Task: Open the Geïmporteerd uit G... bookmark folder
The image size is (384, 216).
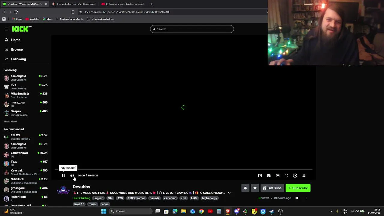Action: click(100, 19)
